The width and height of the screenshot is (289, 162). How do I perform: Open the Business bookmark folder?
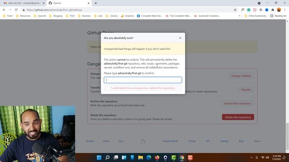coord(84,16)
